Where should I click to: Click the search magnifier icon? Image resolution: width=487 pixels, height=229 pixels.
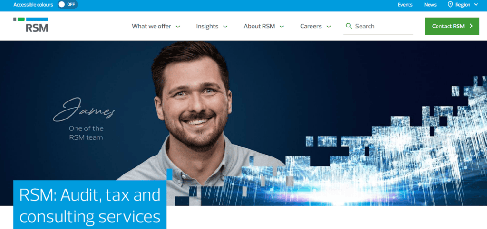[x=349, y=26]
